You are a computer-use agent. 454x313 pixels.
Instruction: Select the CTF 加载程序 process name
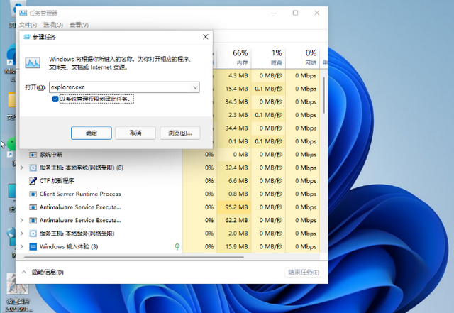[x=57, y=181]
